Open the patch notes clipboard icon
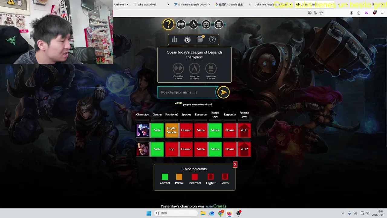 200,39
